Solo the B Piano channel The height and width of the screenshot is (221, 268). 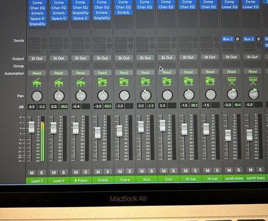86,172
